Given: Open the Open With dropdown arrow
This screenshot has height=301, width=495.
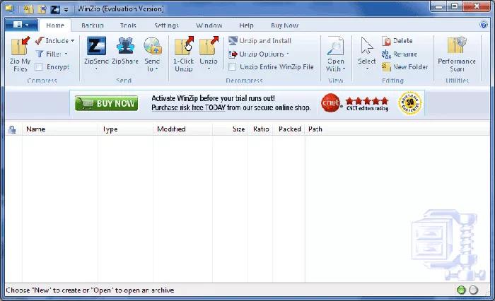Looking at the screenshot, I should 344,69.
